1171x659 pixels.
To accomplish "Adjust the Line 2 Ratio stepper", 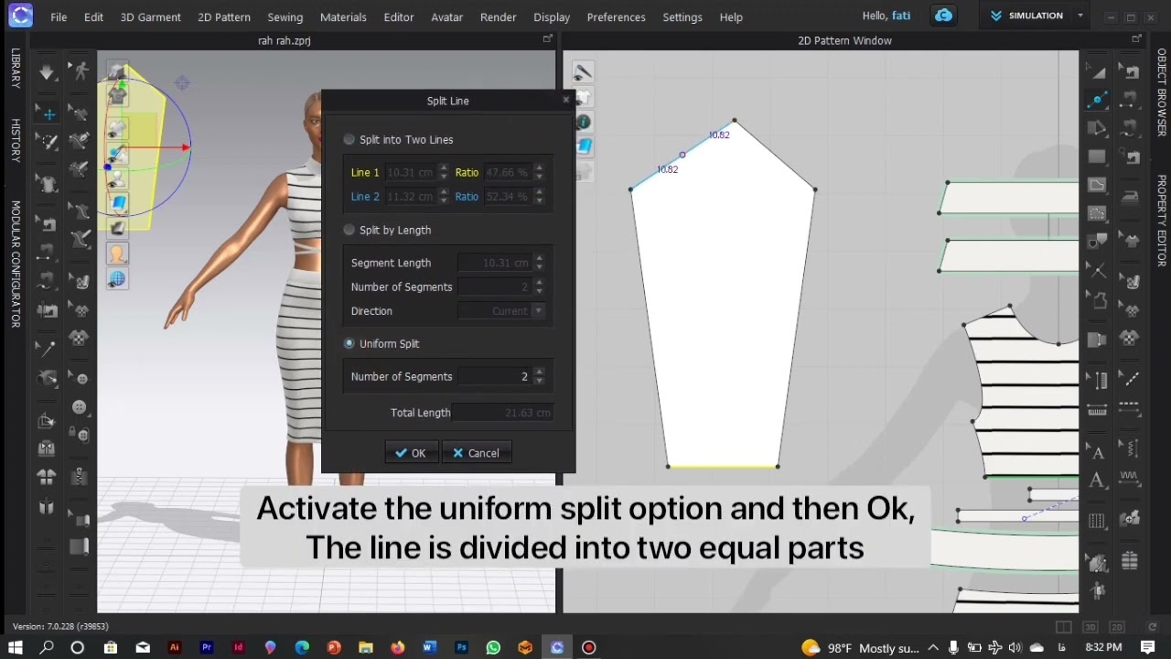I will (x=539, y=196).
